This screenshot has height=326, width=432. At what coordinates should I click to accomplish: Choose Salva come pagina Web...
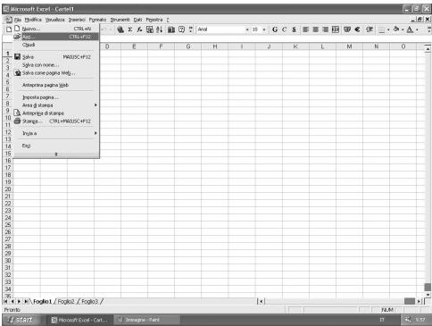click(56, 73)
